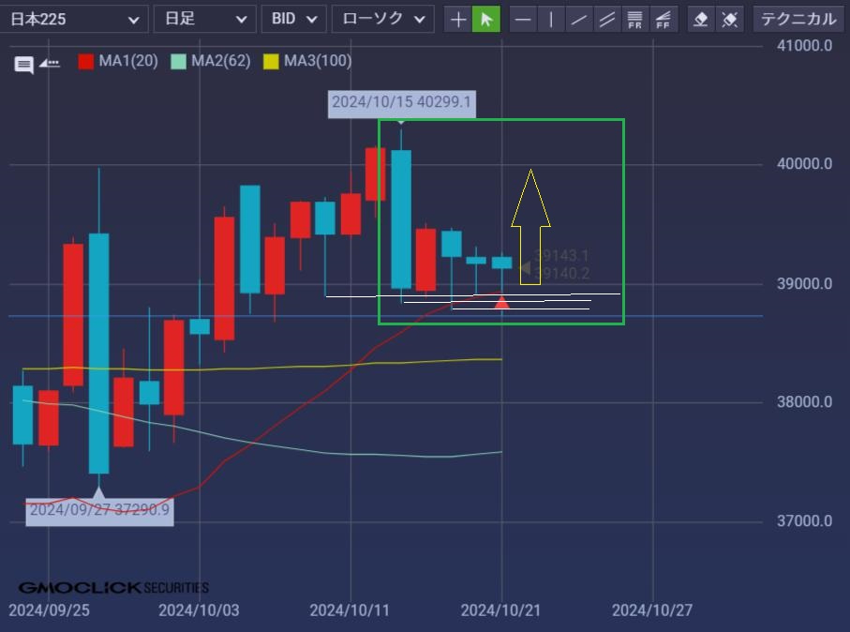Choose the horizontal line drawing tool
This screenshot has height=632, width=850.
pos(523,20)
